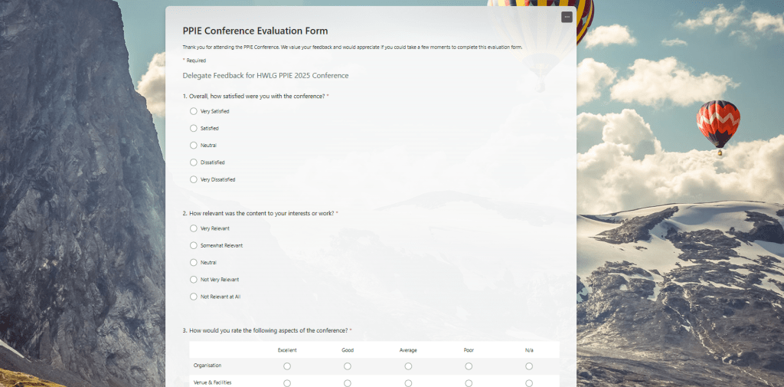Mark Organisation as Average
Screen dimensions: 784x387
click(408, 366)
